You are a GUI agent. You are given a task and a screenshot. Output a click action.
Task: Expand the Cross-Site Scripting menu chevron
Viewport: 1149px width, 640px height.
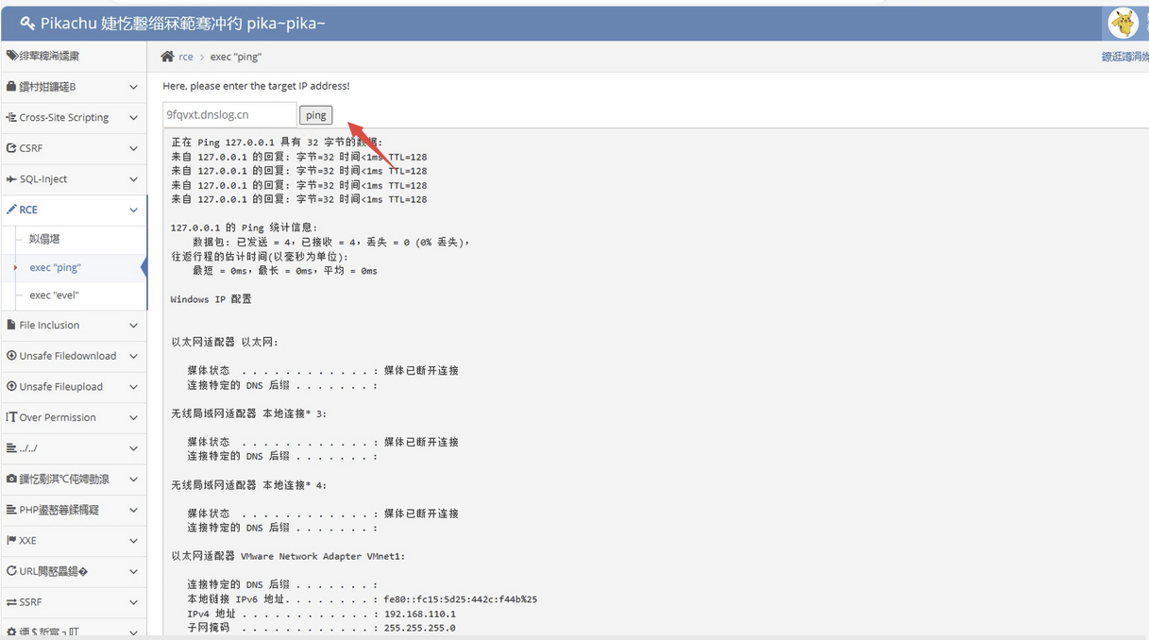pos(133,118)
